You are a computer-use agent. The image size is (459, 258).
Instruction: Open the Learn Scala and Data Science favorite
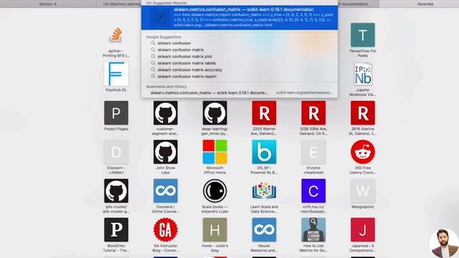pyautogui.click(x=264, y=191)
